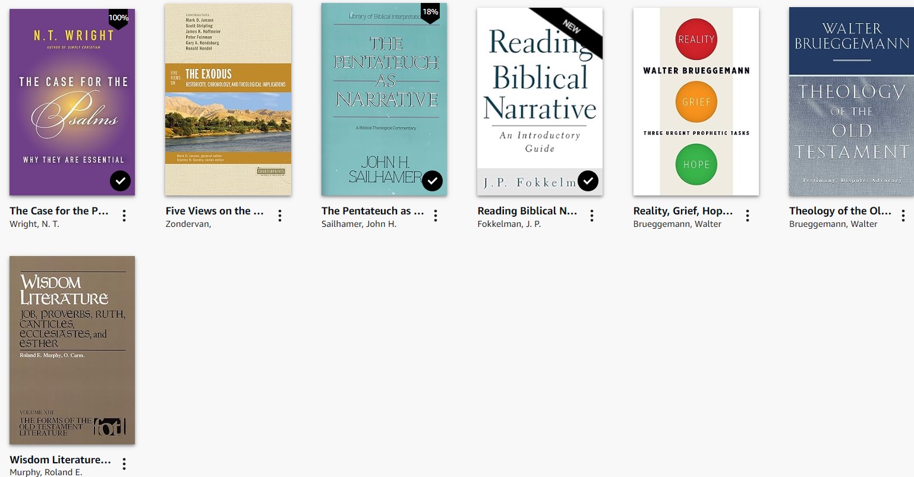
Task: Click the 18% progress badge on Pentateuch book
Action: (430, 12)
